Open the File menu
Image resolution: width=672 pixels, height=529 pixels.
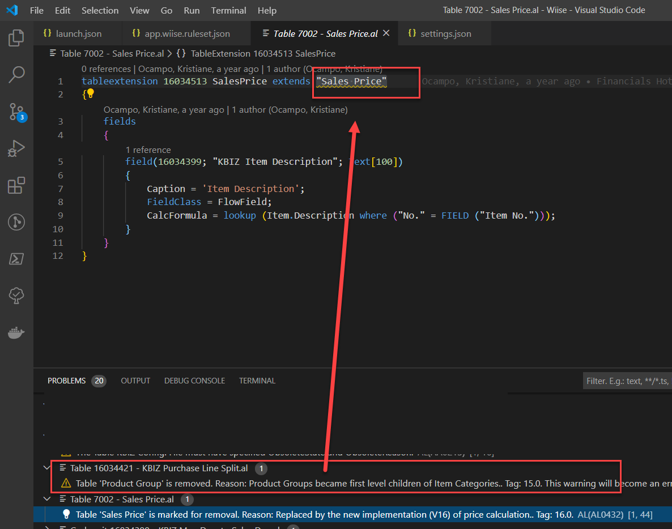tap(36, 10)
